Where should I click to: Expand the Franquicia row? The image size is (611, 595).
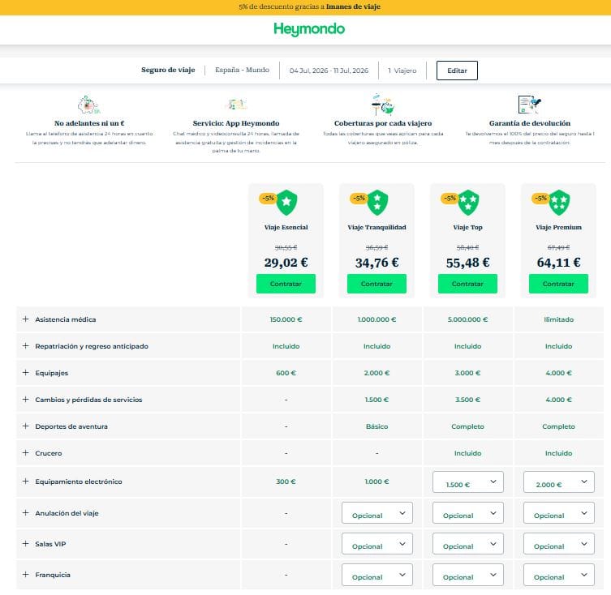[x=26, y=575]
